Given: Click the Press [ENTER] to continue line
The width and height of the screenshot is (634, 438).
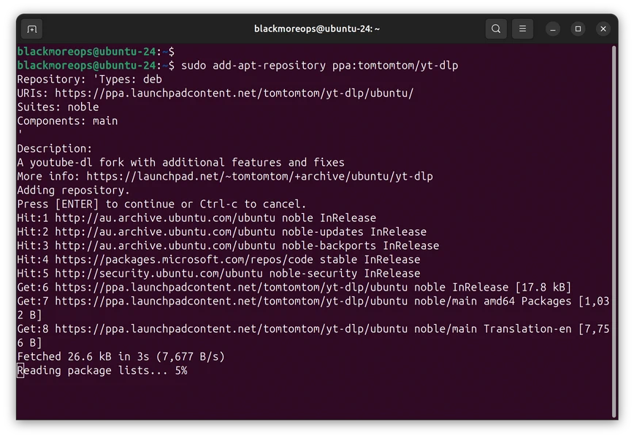Looking at the screenshot, I should (161, 204).
